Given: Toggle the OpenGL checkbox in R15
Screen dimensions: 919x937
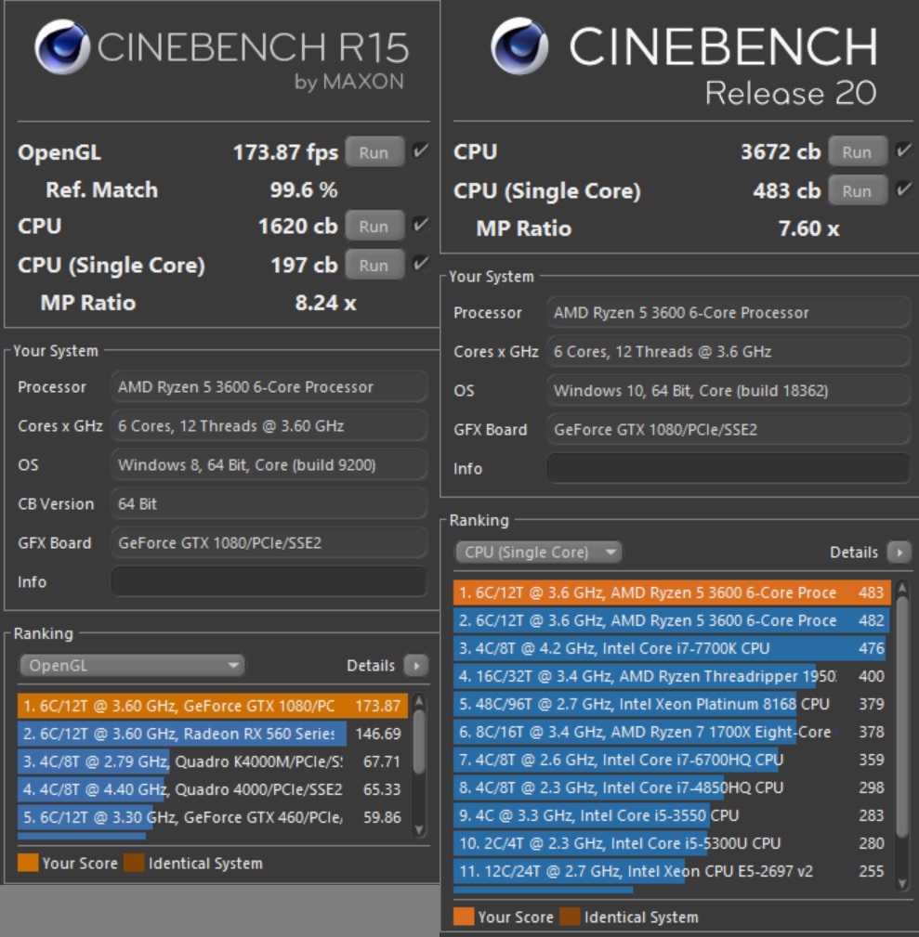Looking at the screenshot, I should point(421,151).
